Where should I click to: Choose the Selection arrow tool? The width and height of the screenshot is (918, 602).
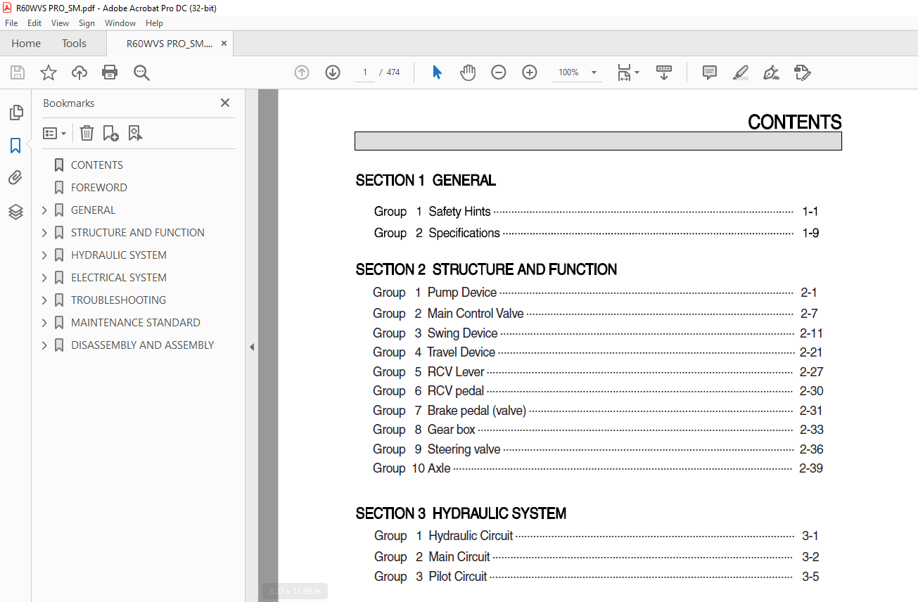(x=437, y=72)
